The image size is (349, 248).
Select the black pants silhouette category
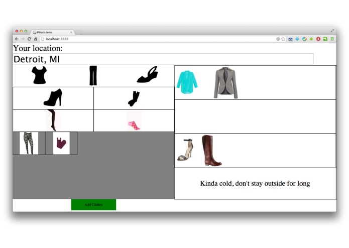tap(93, 75)
